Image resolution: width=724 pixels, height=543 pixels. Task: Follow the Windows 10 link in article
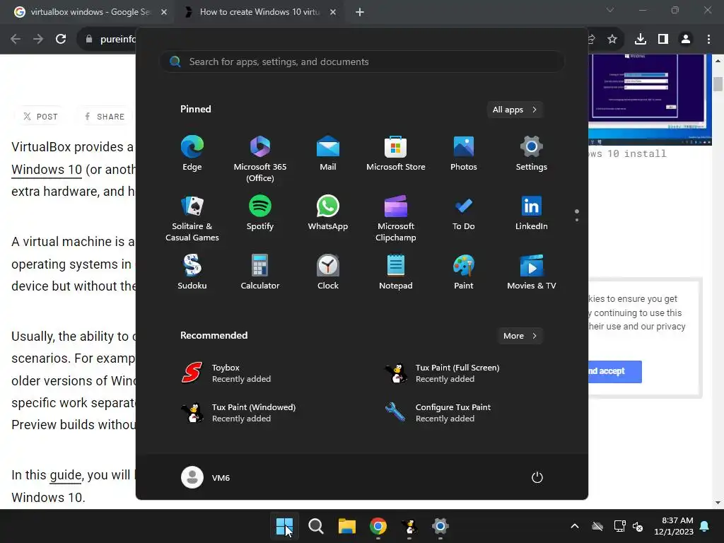point(47,170)
